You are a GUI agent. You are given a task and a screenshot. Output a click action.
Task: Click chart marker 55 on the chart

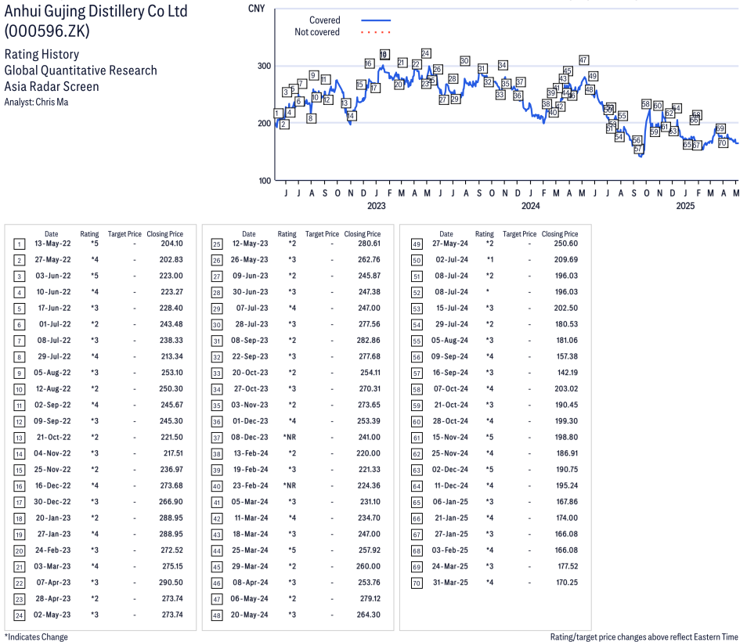click(x=622, y=116)
